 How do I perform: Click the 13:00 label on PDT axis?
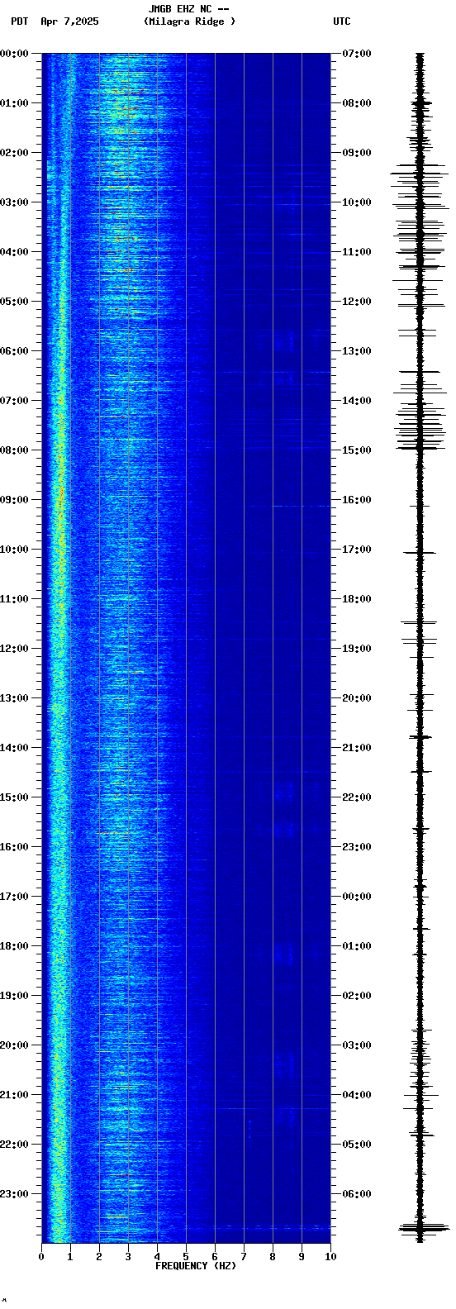[x=14, y=698]
